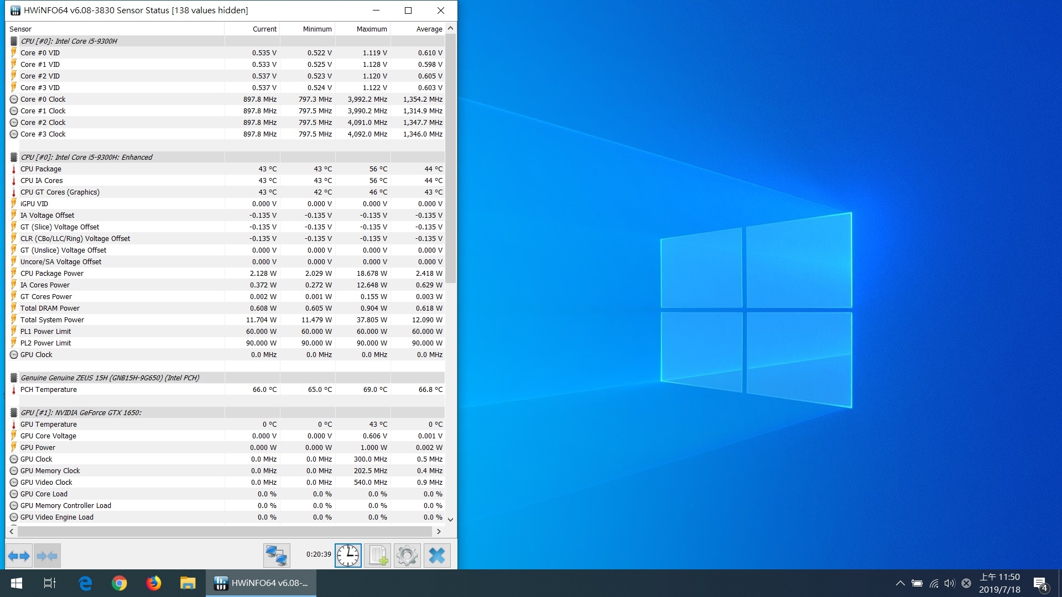Click the expand sensor columns arrows icon
Viewport: 1062px width, 597px height.
19,556
